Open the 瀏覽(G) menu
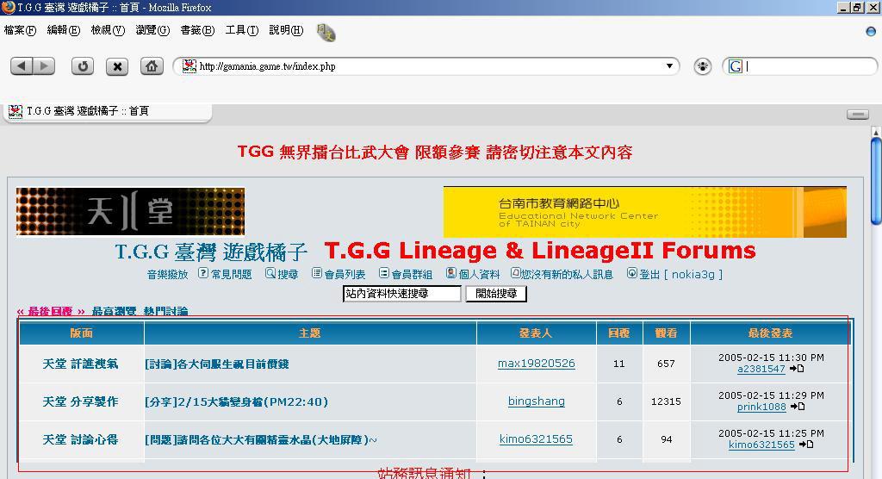882x479 pixels. click(152, 30)
